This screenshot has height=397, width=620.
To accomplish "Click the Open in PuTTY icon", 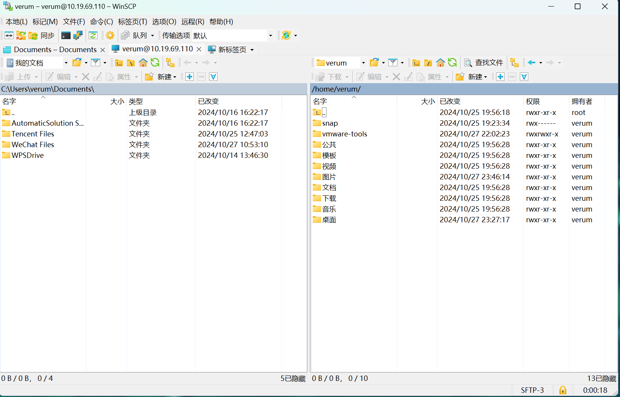I will click(x=78, y=36).
